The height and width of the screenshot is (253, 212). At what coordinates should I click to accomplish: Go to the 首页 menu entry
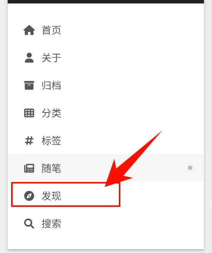click(51, 30)
